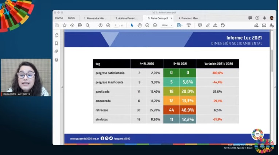Click the 'retroceso' row label
The image size is (279, 155).
coord(102,110)
